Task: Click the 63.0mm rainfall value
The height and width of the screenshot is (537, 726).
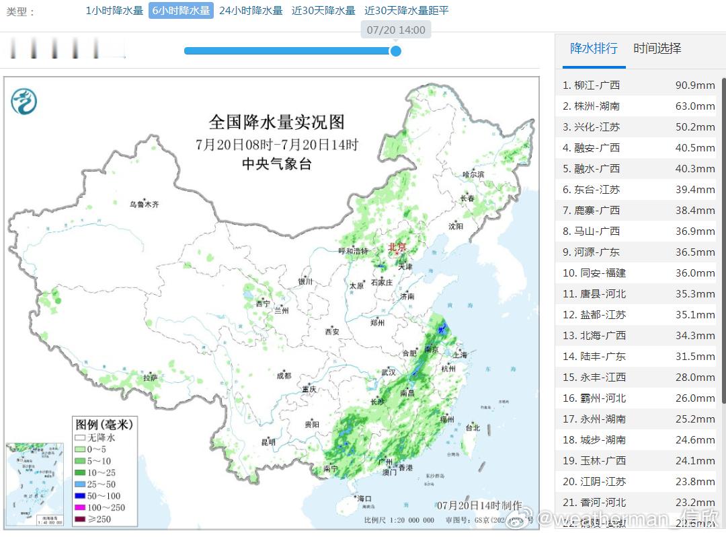Action: point(695,106)
